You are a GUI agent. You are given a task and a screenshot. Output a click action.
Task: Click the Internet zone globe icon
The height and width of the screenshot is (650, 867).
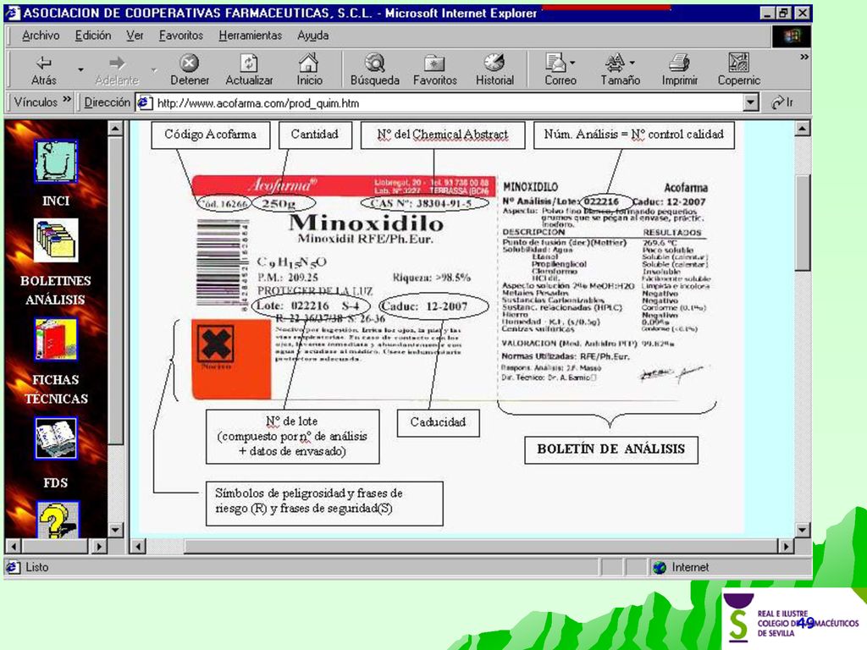pyautogui.click(x=659, y=567)
